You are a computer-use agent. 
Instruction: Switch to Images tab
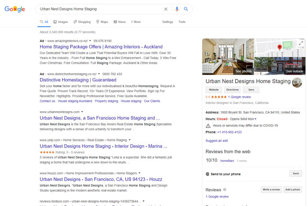tap(60, 22)
